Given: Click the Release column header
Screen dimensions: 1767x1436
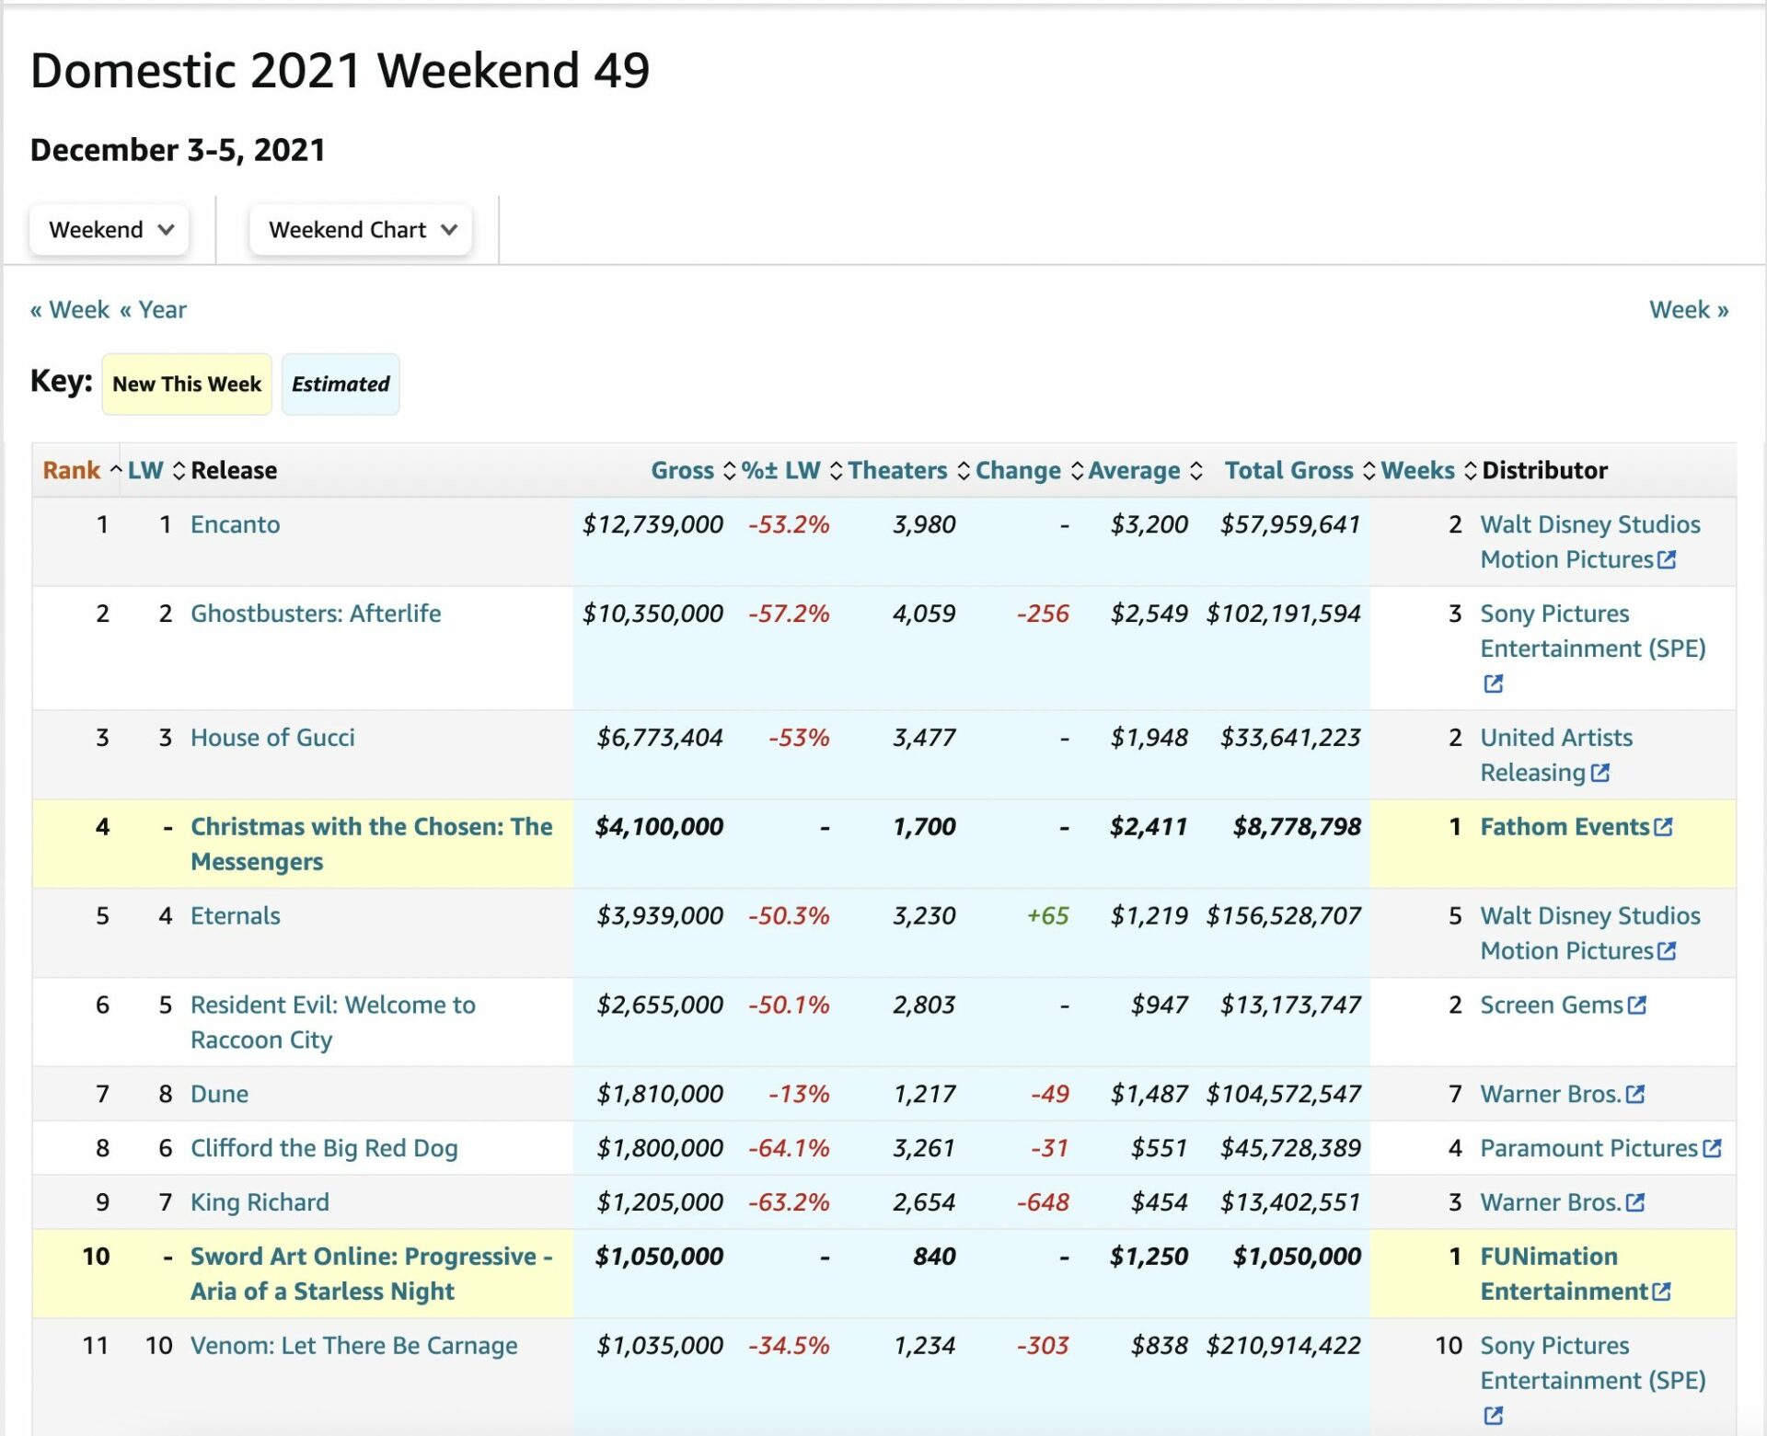Looking at the screenshot, I should click(234, 470).
